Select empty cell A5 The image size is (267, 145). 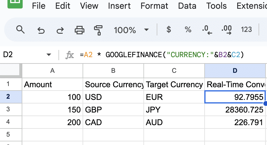(x=52, y=135)
